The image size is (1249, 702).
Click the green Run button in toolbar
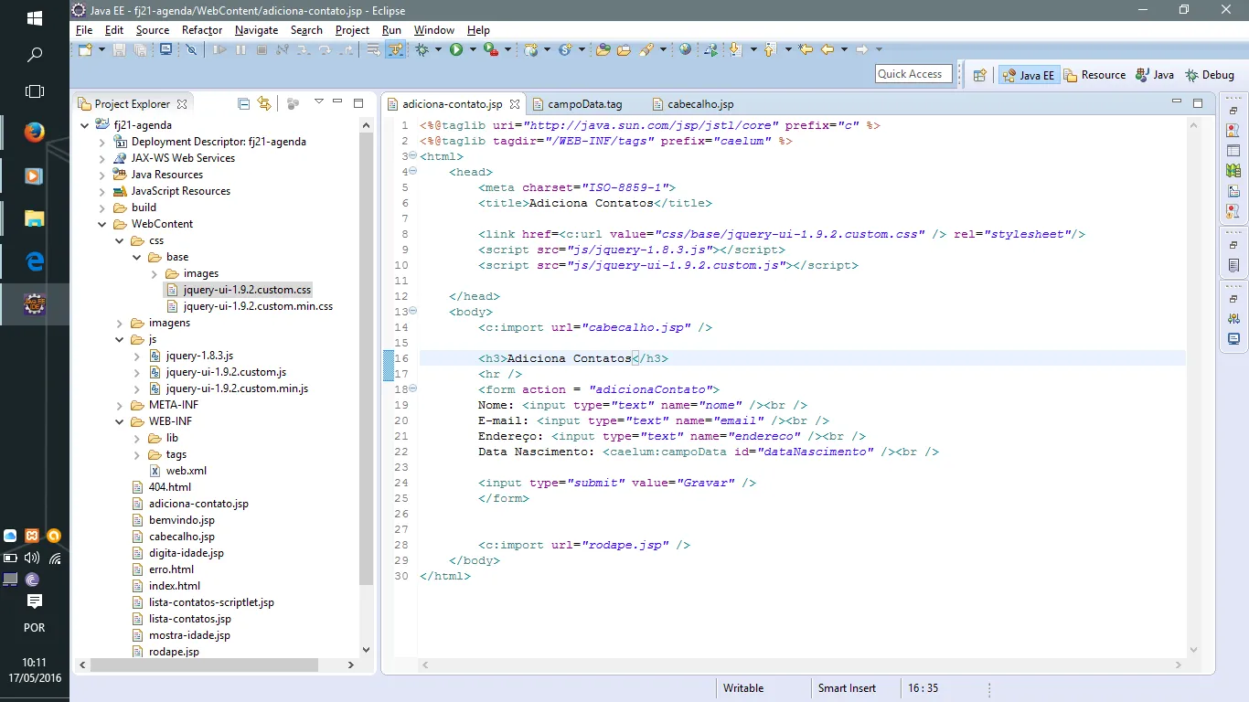coord(455,49)
